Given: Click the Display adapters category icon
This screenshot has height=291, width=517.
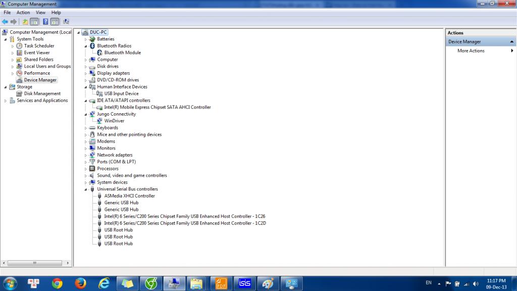Looking at the screenshot, I should pos(92,73).
